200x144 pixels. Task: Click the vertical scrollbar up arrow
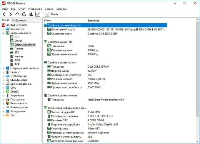pos(197,20)
